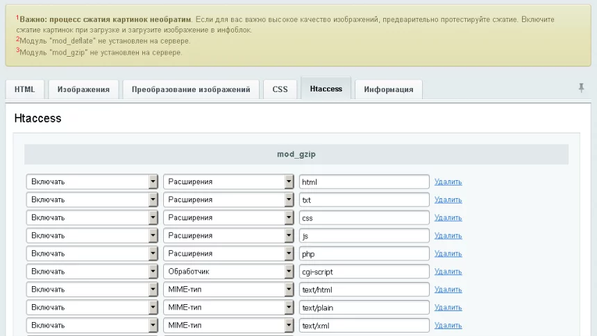Click the pin icon beside the tabs
This screenshot has height=336, width=597.
tap(581, 88)
